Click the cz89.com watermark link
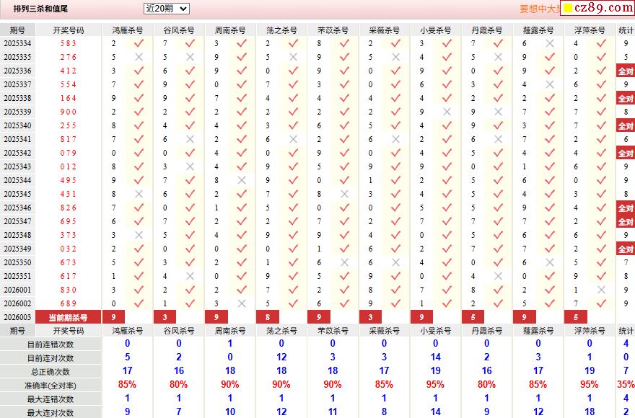The image size is (635, 418). [597, 8]
